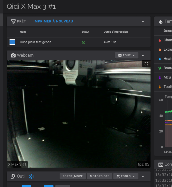Click the Webcam panel camera icon

click(13, 55)
